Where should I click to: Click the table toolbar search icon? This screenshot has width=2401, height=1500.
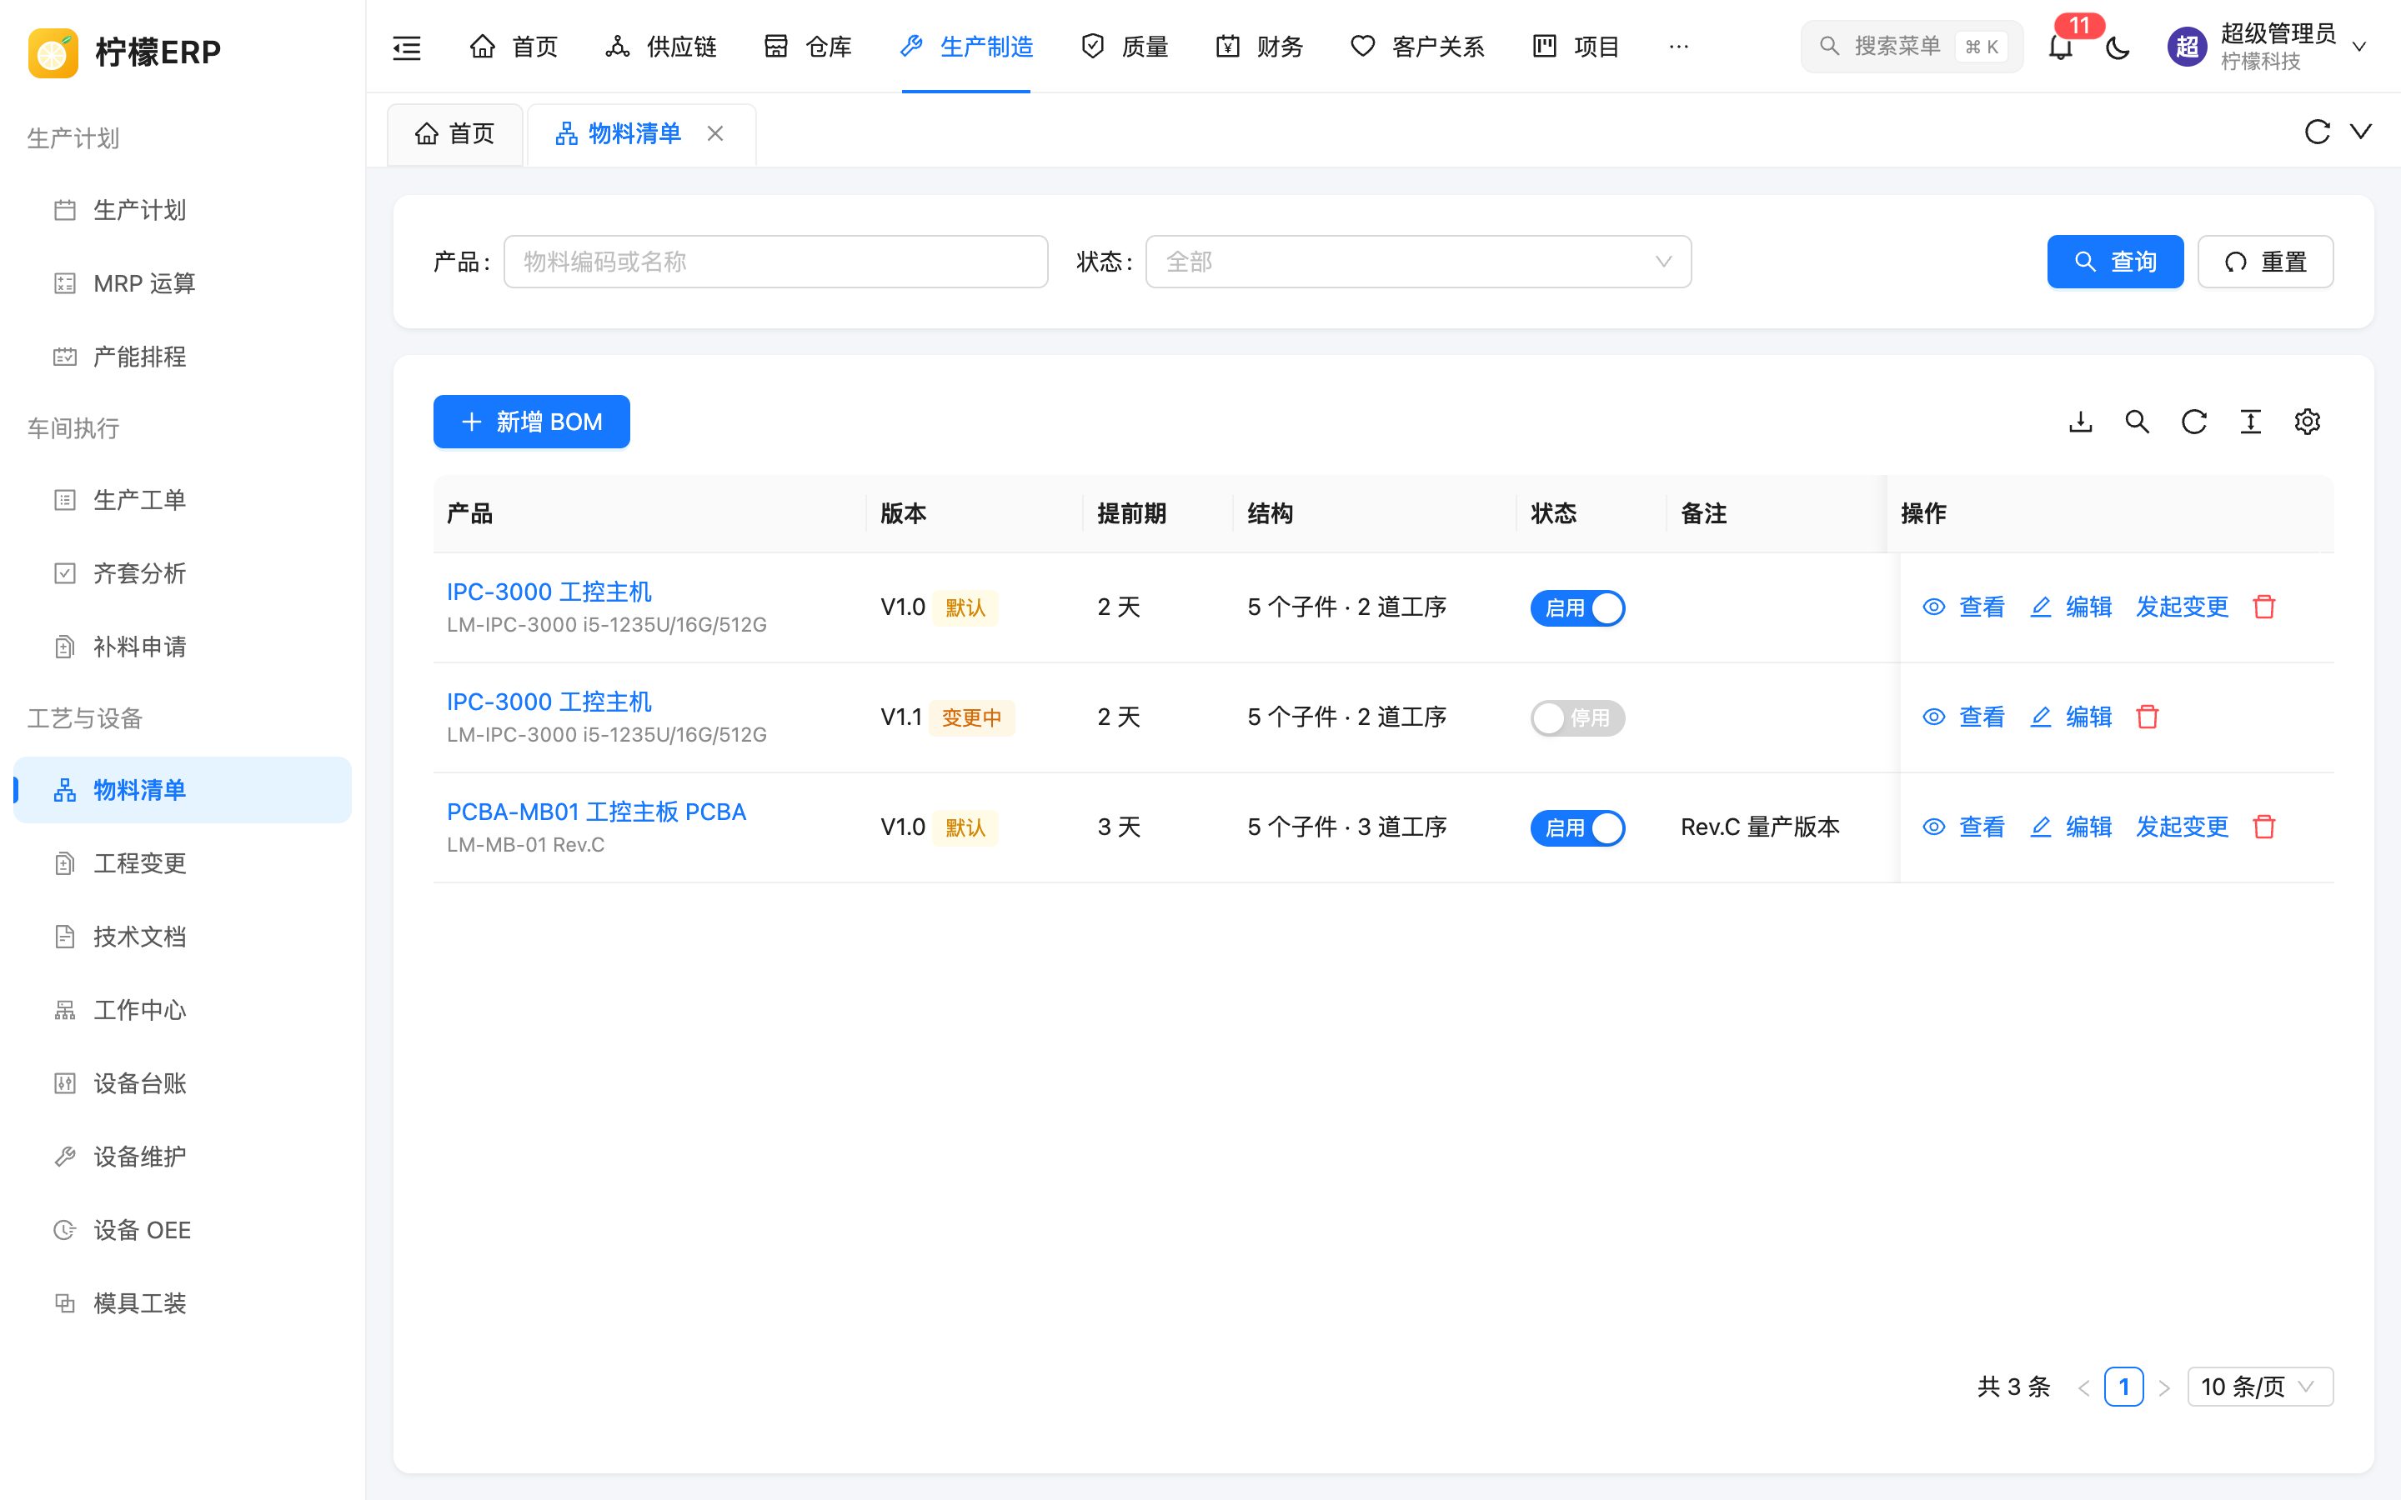click(2137, 422)
